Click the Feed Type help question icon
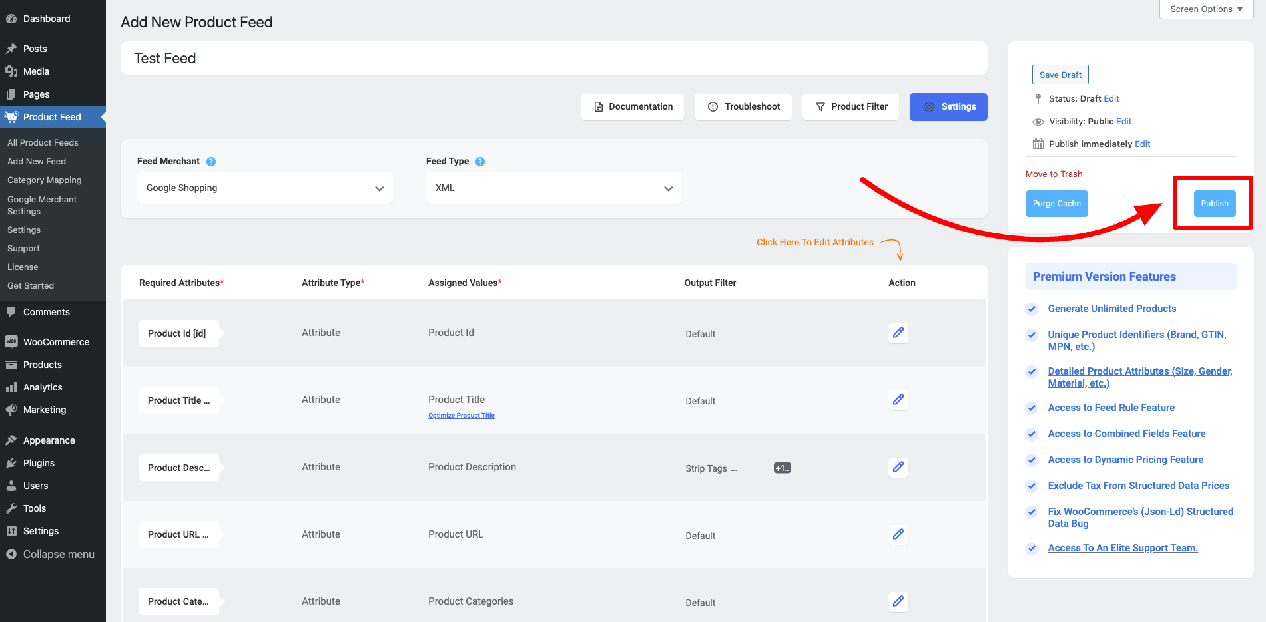This screenshot has width=1266, height=622. tap(480, 162)
